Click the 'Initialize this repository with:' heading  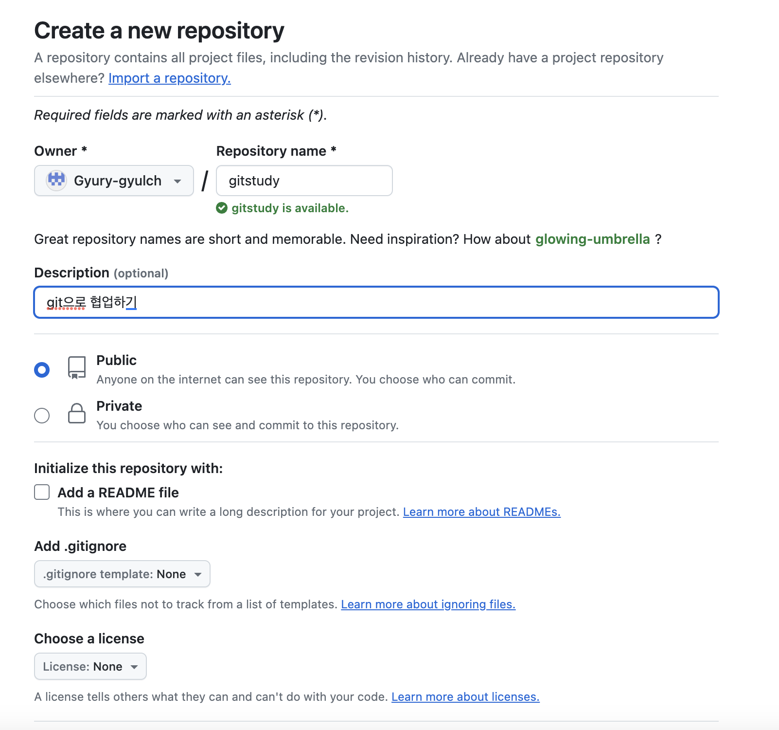pos(128,468)
